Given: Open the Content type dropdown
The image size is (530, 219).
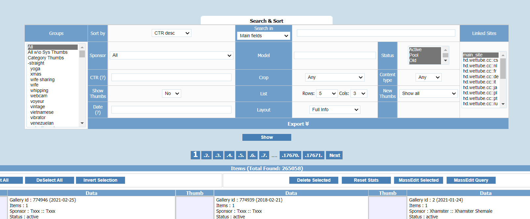Looking at the screenshot, I should 428,77.
